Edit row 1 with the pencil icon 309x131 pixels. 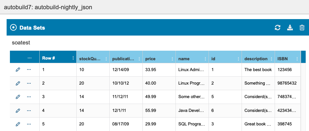pos(18,69)
